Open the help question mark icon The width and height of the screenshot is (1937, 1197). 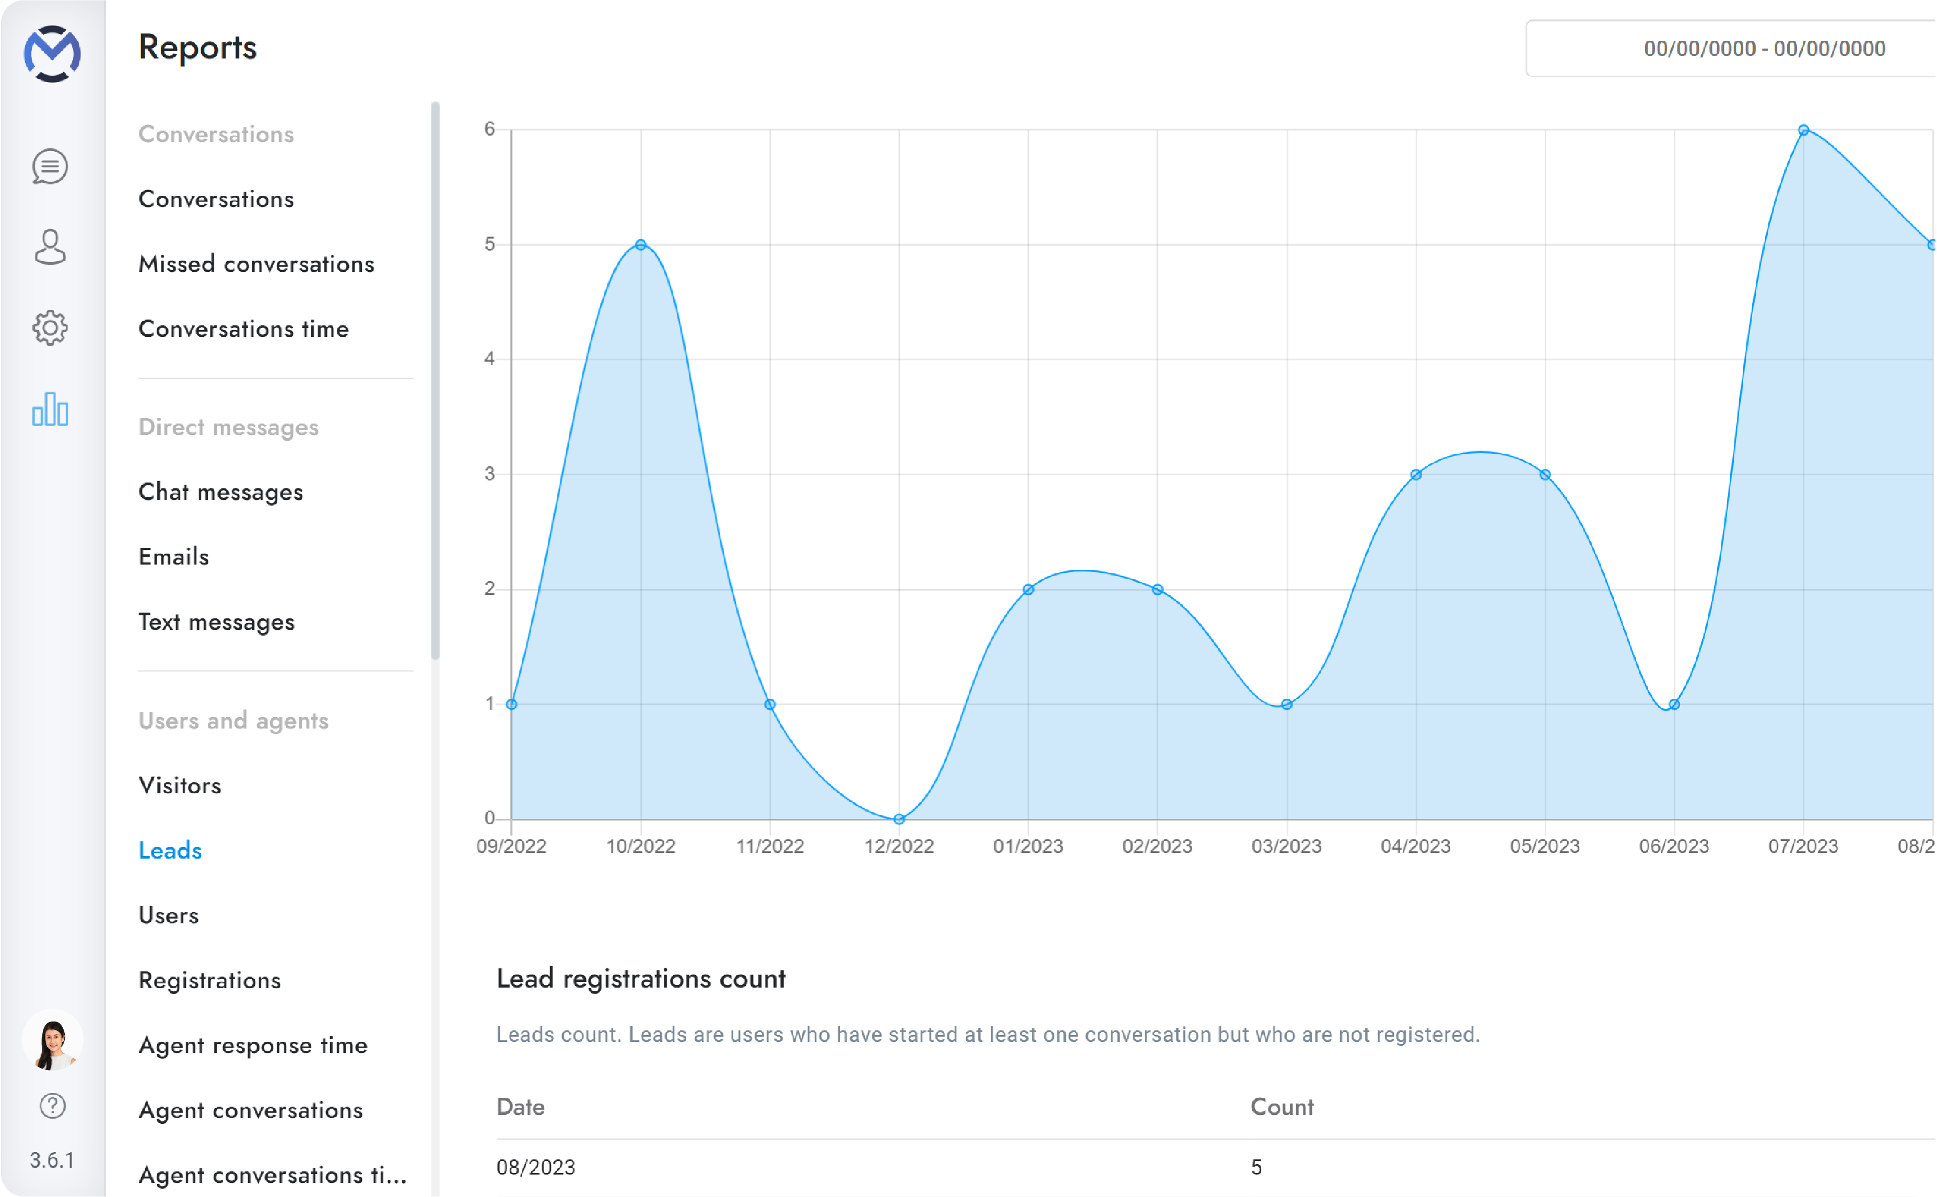[x=52, y=1106]
